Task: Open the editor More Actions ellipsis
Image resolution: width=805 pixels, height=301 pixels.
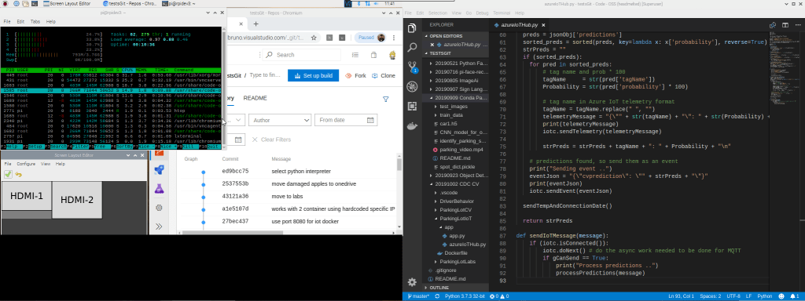Action: [797, 24]
